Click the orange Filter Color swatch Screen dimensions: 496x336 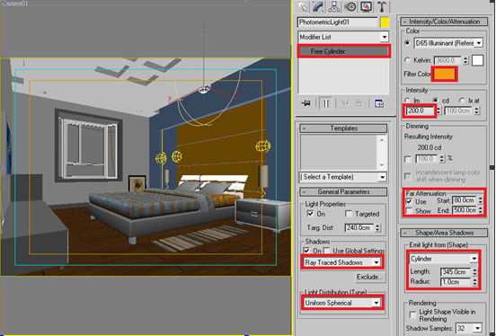click(x=445, y=74)
